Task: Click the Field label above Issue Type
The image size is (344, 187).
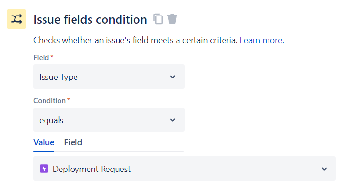Action: 41,58
